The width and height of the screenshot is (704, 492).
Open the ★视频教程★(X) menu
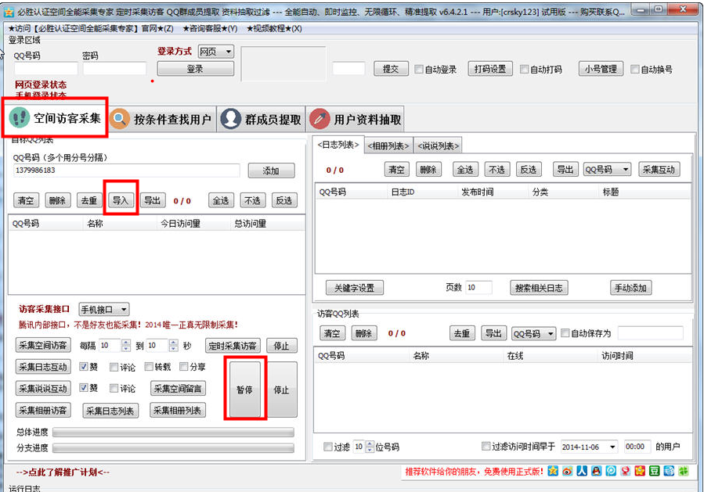(274, 28)
